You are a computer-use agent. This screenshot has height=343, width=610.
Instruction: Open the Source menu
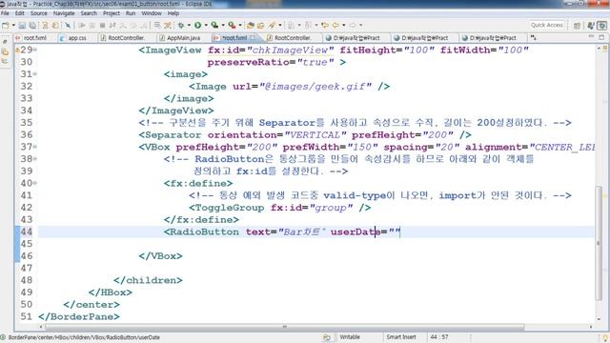pos(39,13)
